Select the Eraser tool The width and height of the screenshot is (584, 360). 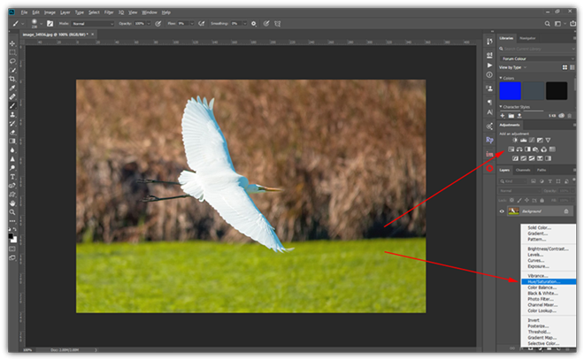coord(12,132)
